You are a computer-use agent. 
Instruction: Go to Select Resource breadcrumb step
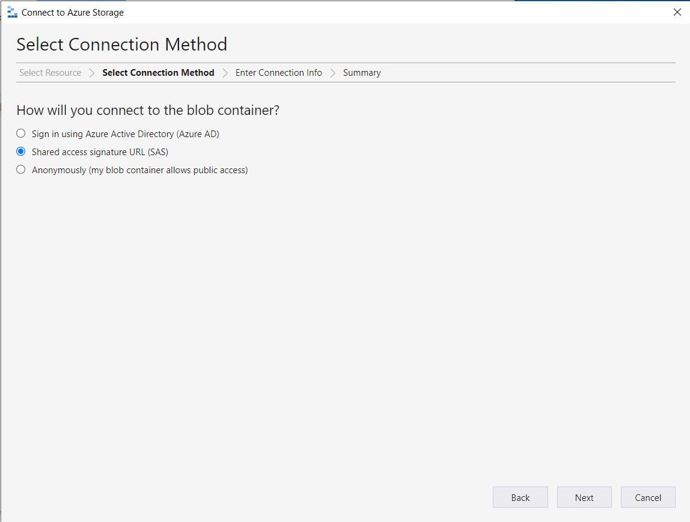(50, 73)
